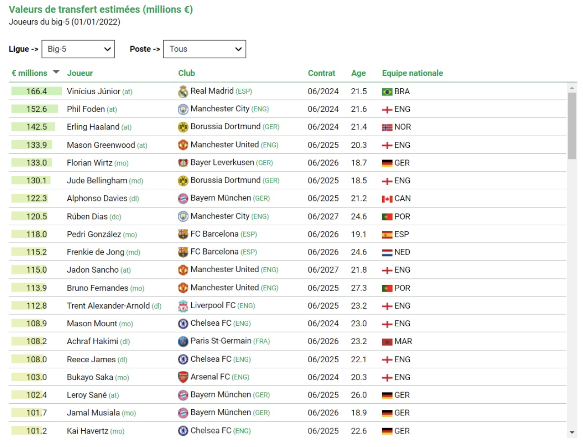583x447 pixels.
Task: Click Manchester City crest in Rúben Dias row
Action: [183, 217]
